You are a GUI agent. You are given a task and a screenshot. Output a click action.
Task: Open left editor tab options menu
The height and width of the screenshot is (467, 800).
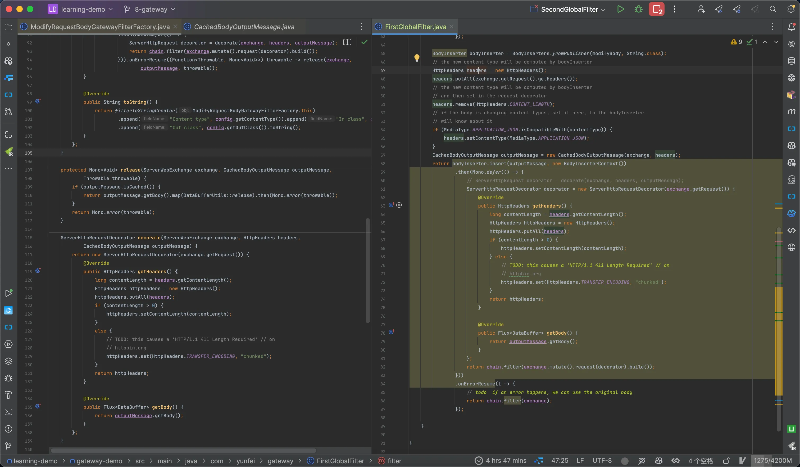click(361, 27)
